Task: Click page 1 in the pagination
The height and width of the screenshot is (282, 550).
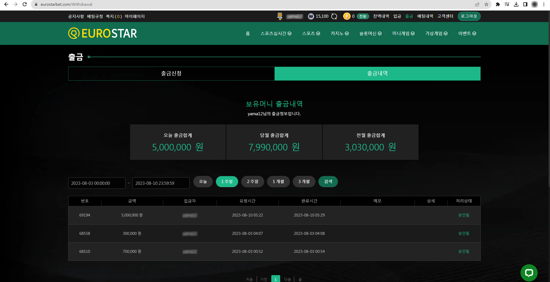Action: tap(276, 279)
